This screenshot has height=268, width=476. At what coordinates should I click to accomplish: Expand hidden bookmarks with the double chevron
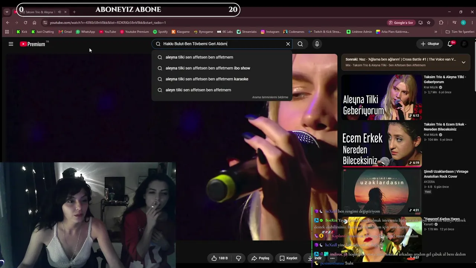click(436, 32)
